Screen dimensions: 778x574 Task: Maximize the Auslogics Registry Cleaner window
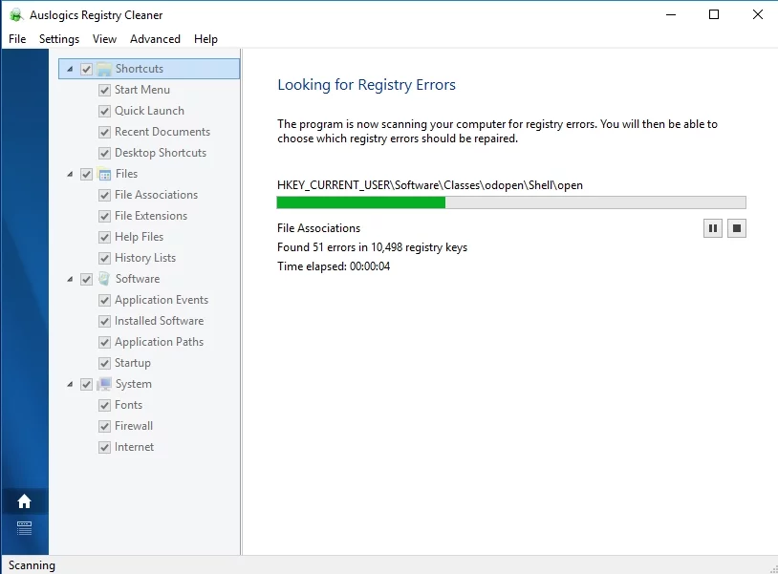(x=714, y=15)
